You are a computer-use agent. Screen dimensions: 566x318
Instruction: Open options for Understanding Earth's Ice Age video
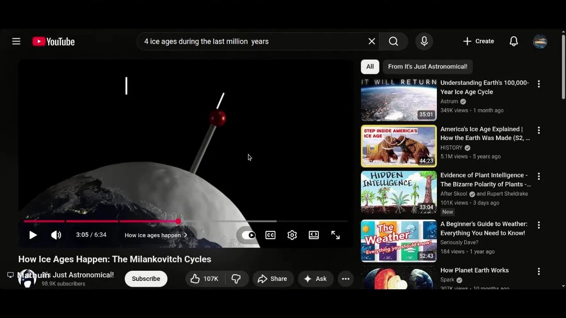[x=539, y=84]
